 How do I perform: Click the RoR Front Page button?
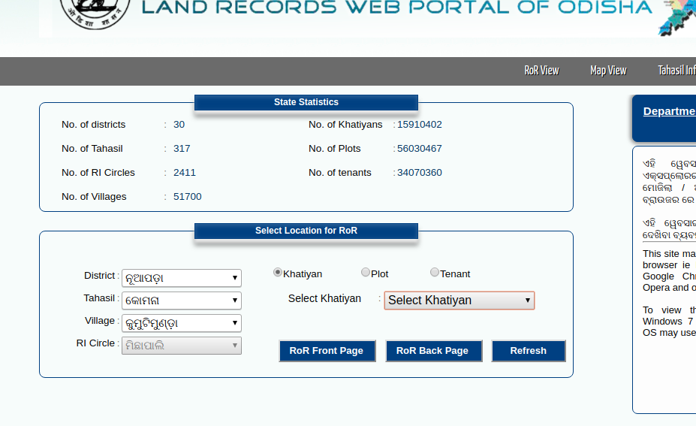(x=327, y=351)
